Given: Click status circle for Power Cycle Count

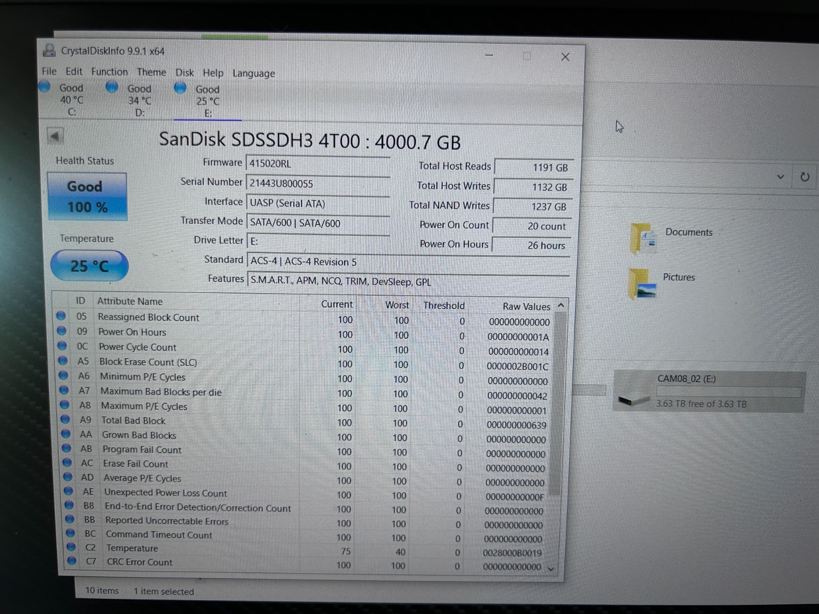Looking at the screenshot, I should [62, 345].
